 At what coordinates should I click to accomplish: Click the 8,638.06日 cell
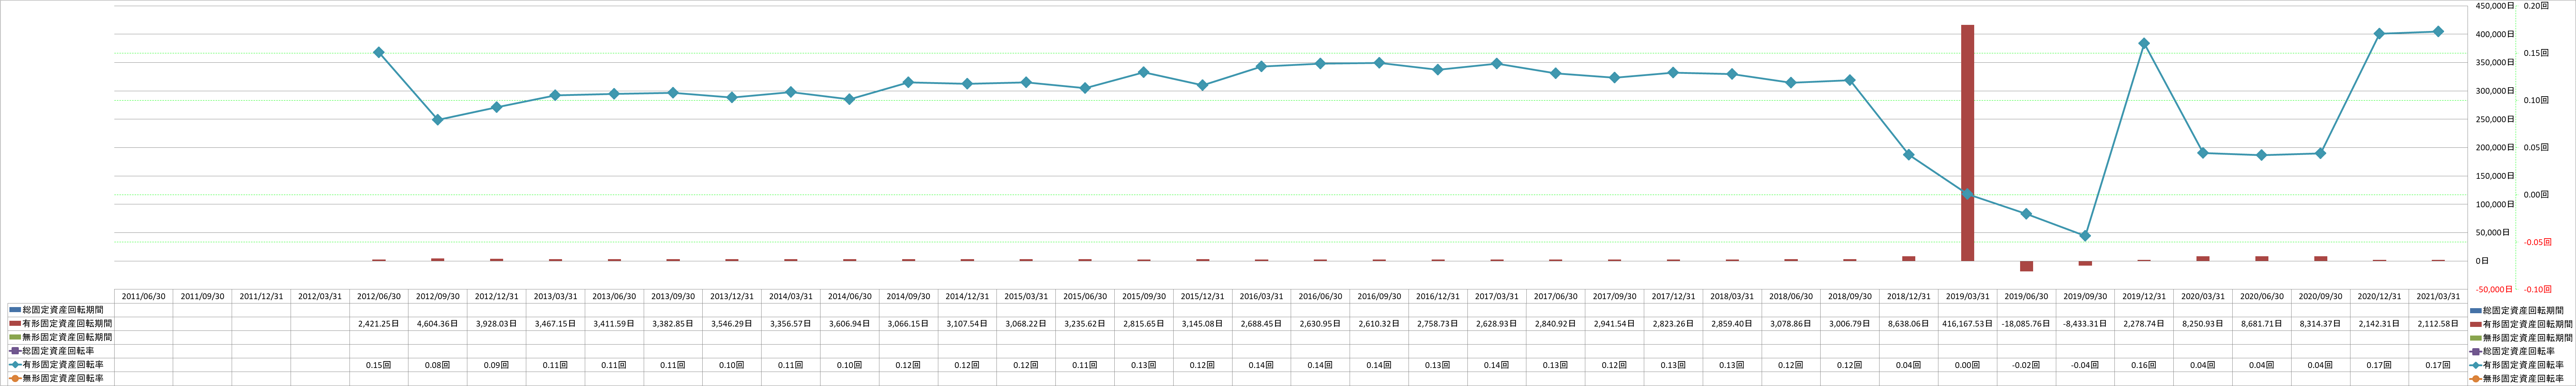click(x=1909, y=324)
